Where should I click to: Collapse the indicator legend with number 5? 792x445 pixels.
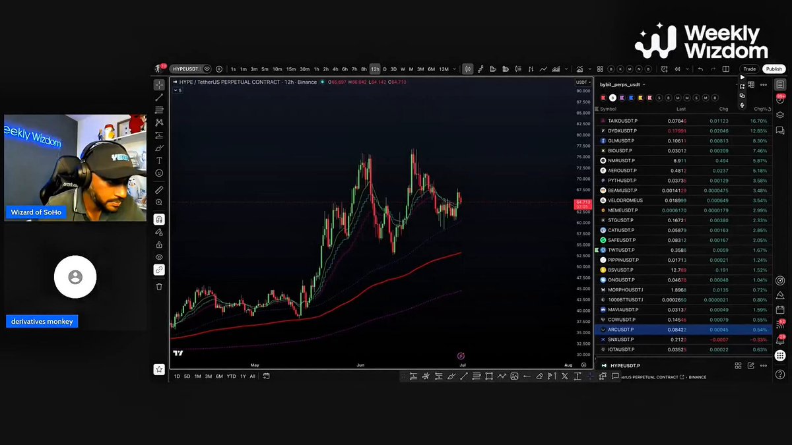point(178,90)
